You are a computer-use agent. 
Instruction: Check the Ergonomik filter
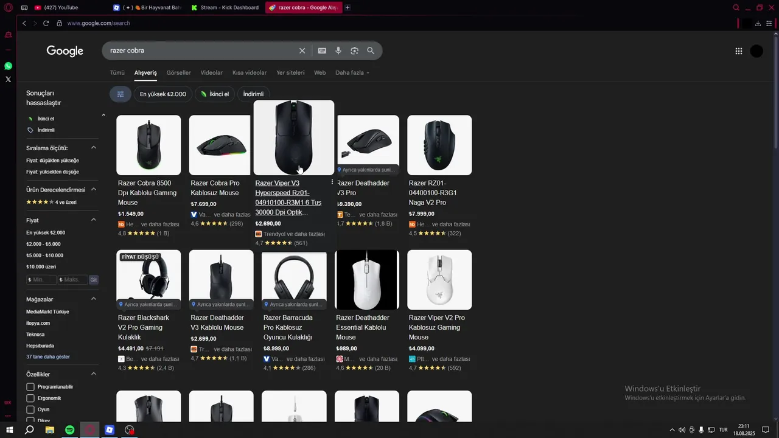[x=30, y=398]
